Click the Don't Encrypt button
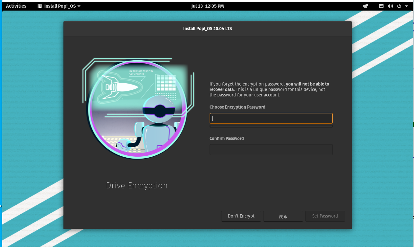This screenshot has width=414, height=247. point(241,216)
